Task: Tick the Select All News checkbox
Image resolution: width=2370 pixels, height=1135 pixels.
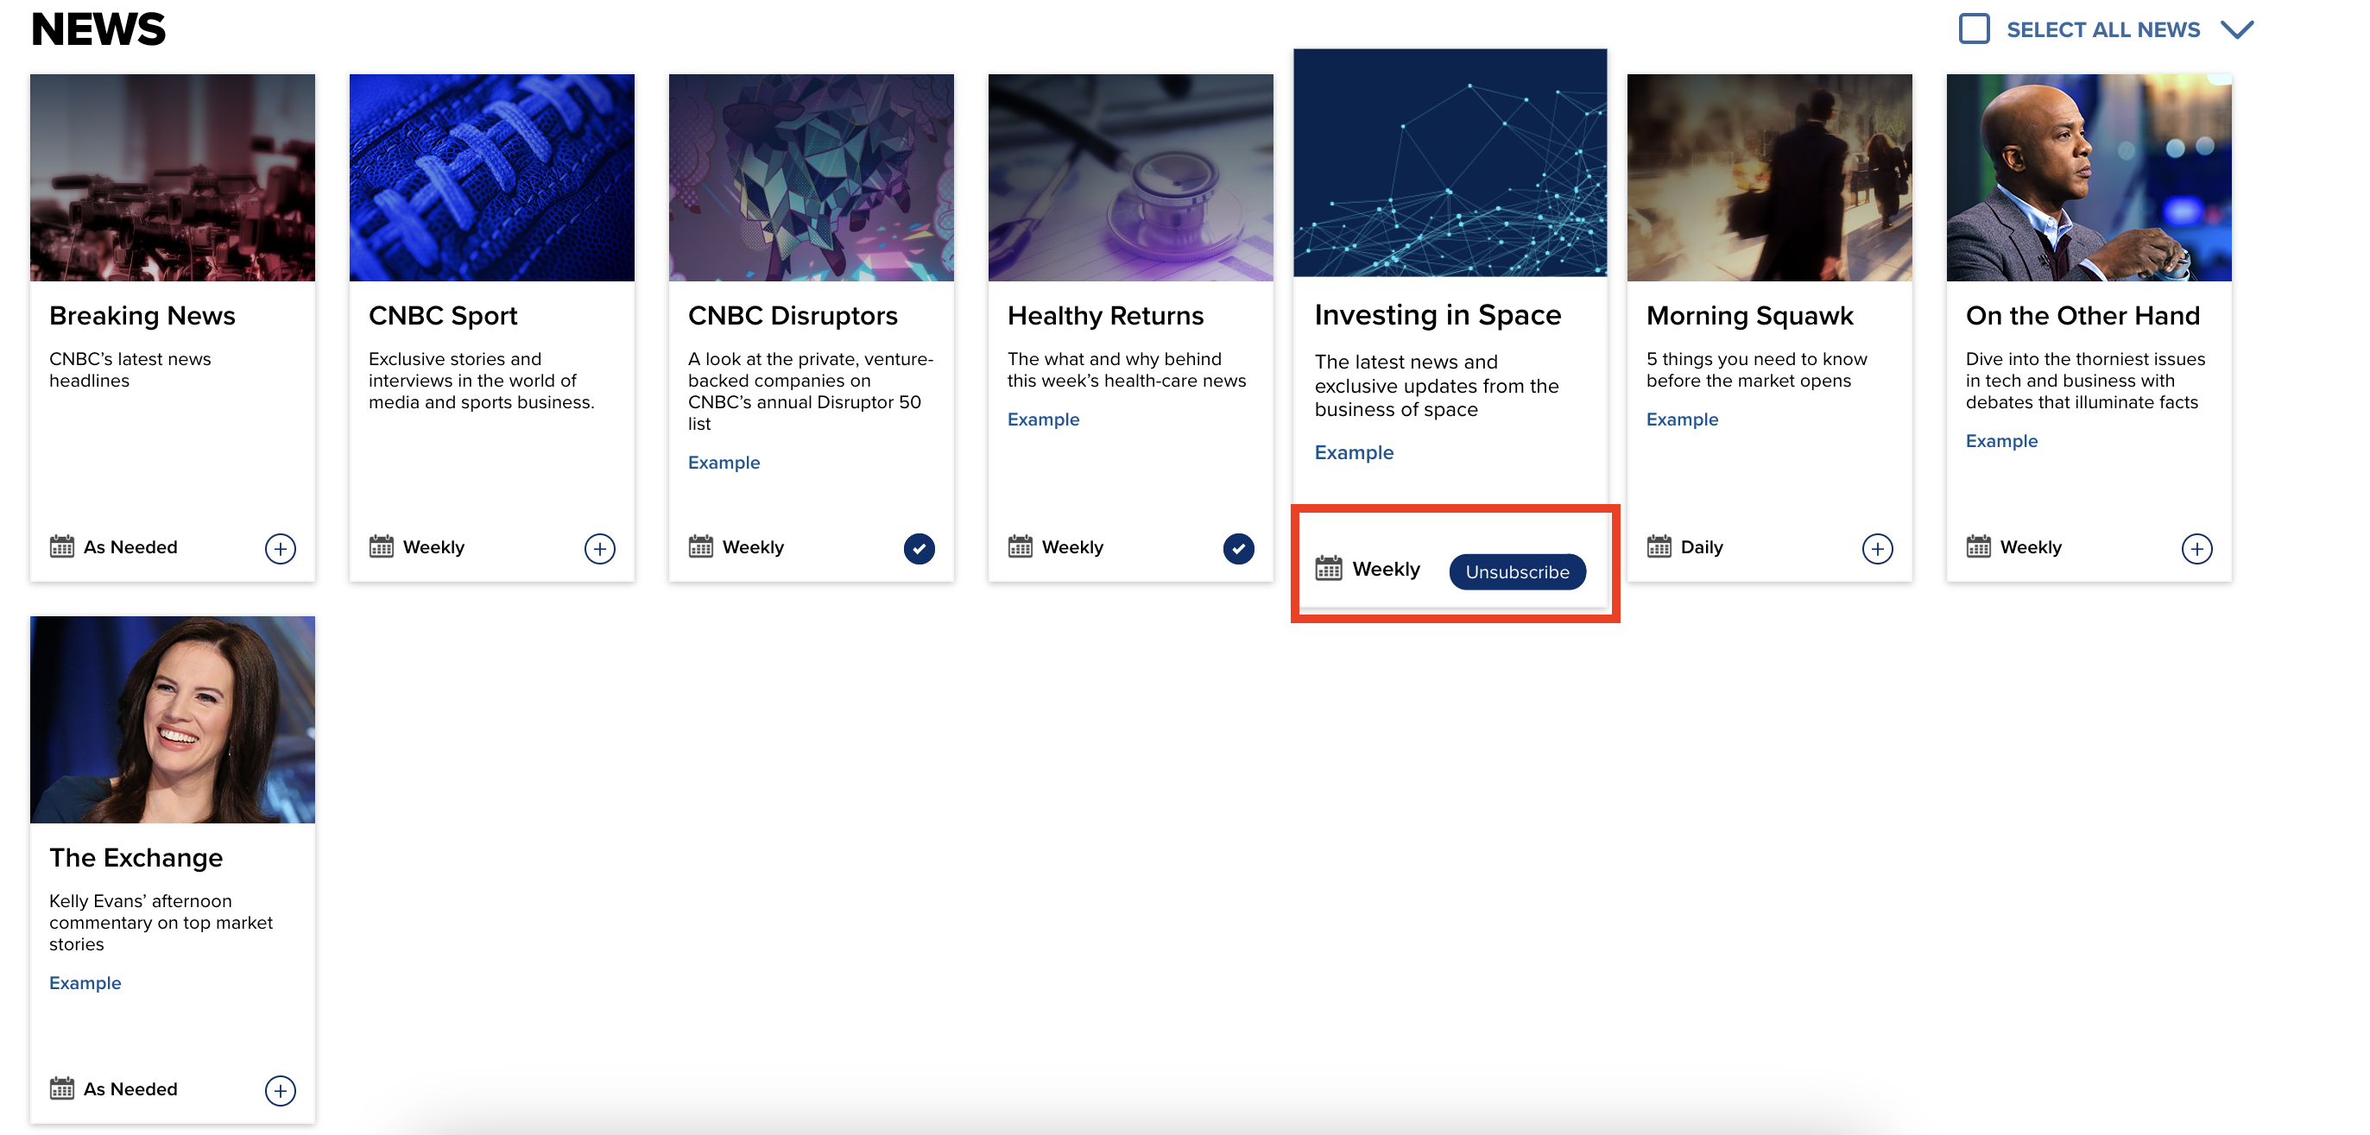Action: [x=1975, y=28]
